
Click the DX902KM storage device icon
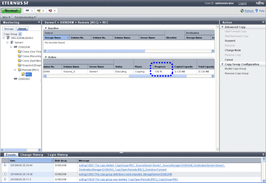pyautogui.click(x=16, y=47)
